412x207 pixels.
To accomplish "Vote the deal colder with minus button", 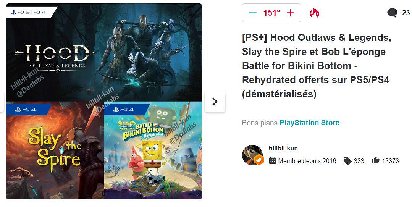I will [252, 13].
